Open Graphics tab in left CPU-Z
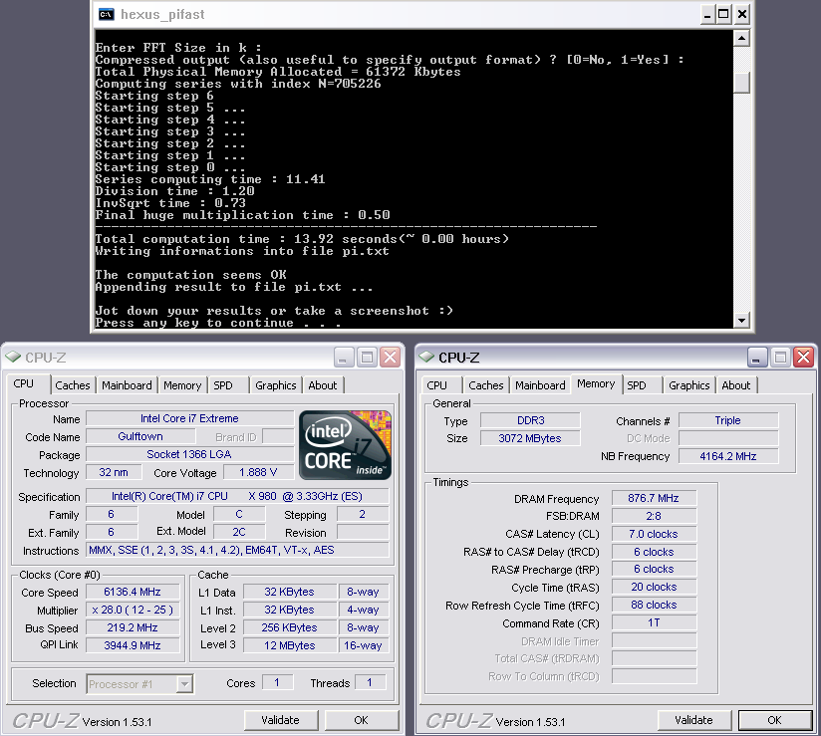 coord(276,385)
